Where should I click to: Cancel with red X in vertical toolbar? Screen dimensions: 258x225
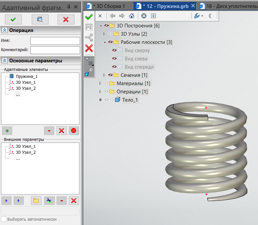coord(89,48)
